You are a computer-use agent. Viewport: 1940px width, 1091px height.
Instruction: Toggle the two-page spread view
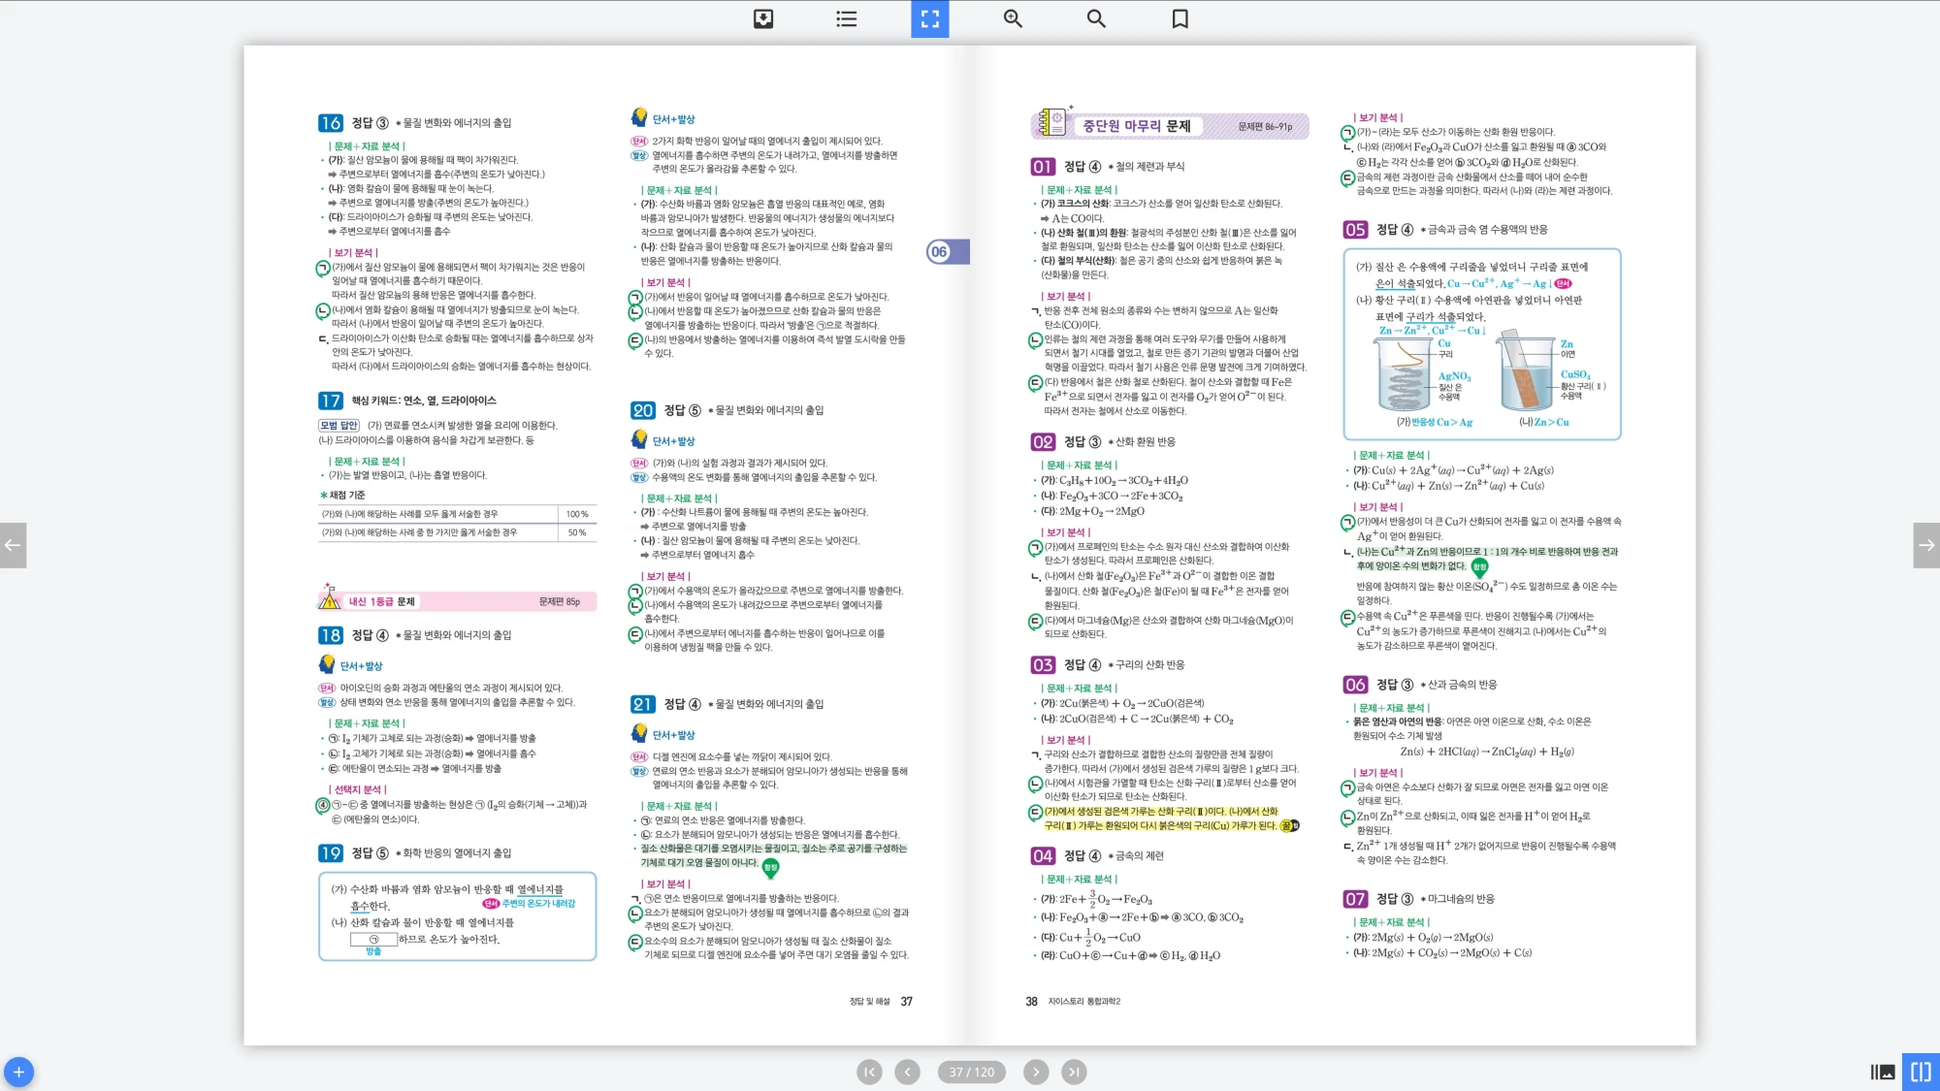(1921, 1072)
